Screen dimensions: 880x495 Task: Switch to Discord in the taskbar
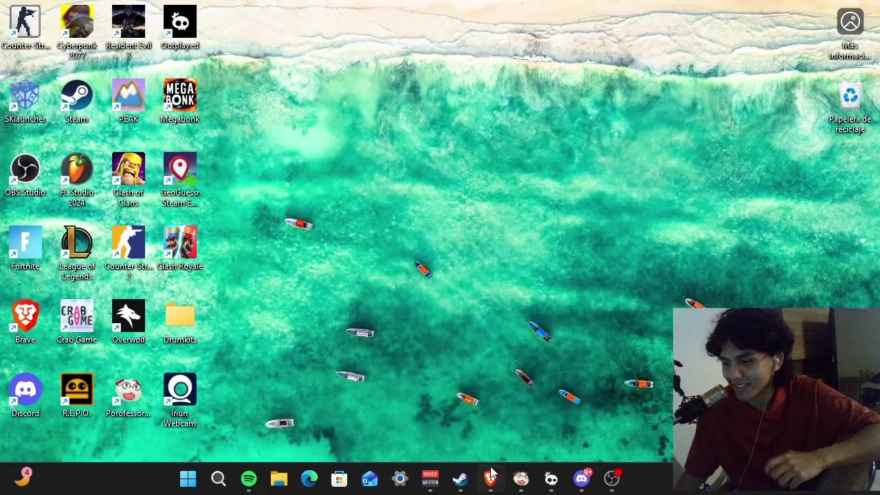[x=582, y=478]
